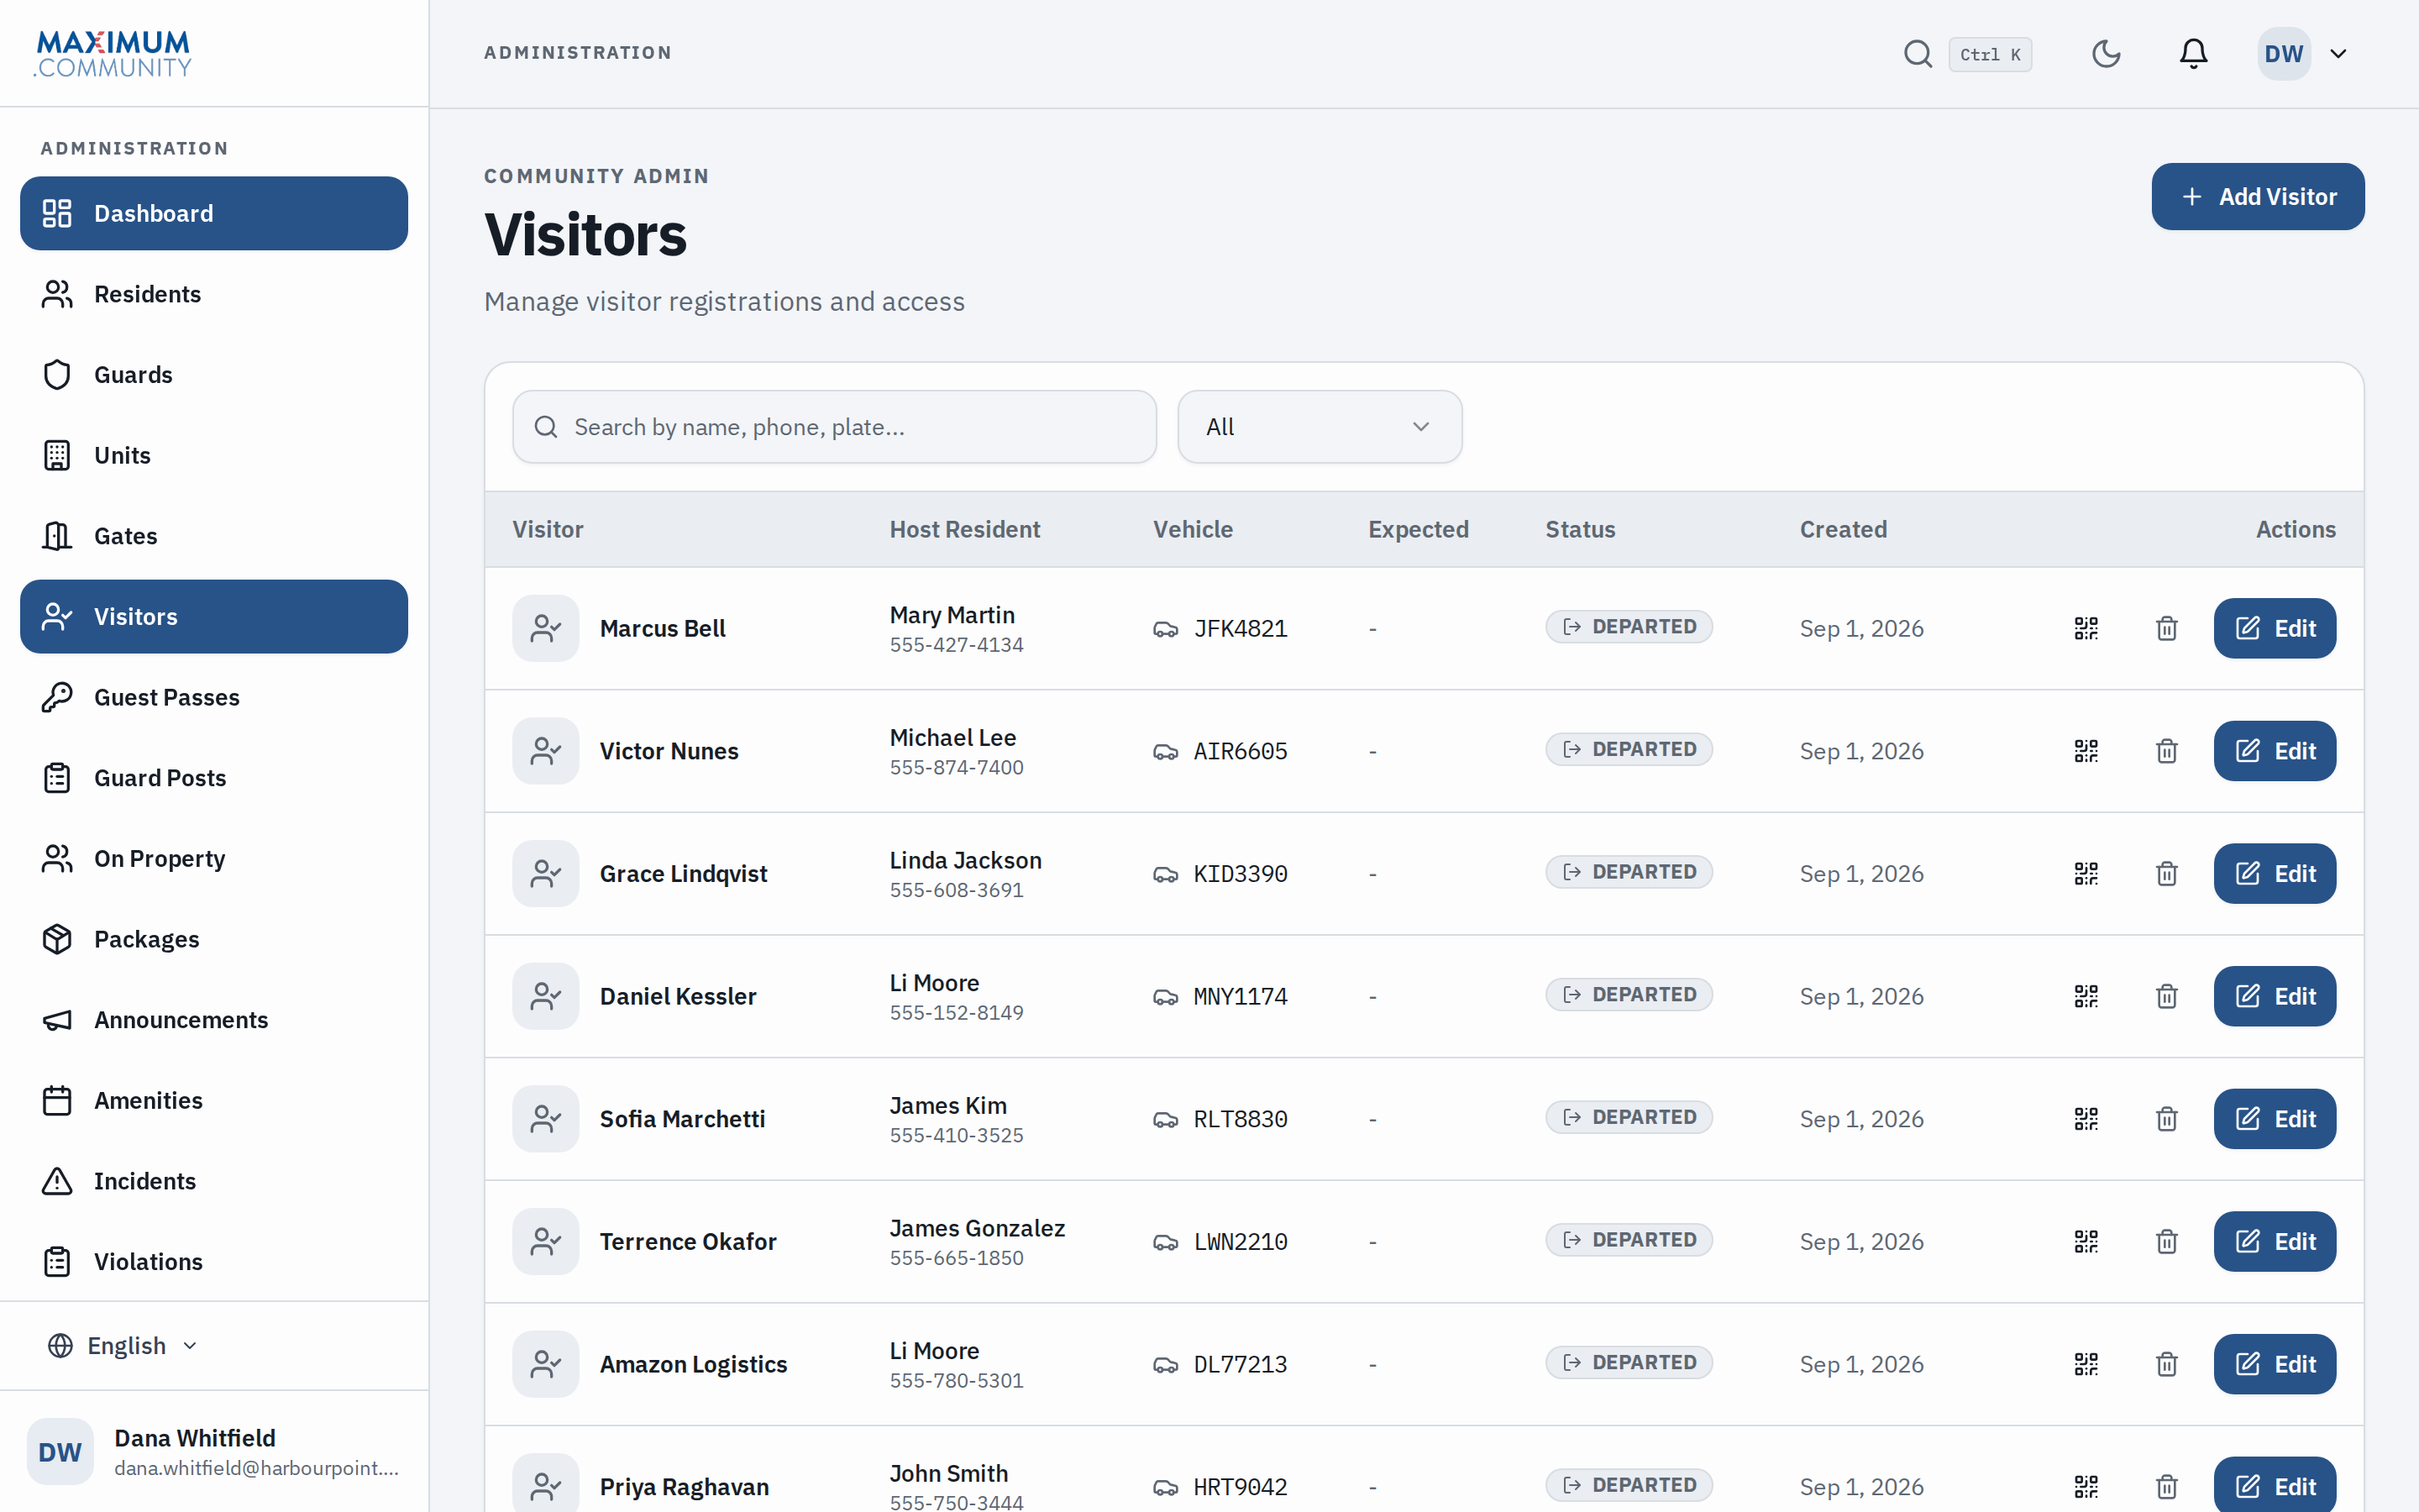
Task: Open Guards section
Action: (x=214, y=375)
